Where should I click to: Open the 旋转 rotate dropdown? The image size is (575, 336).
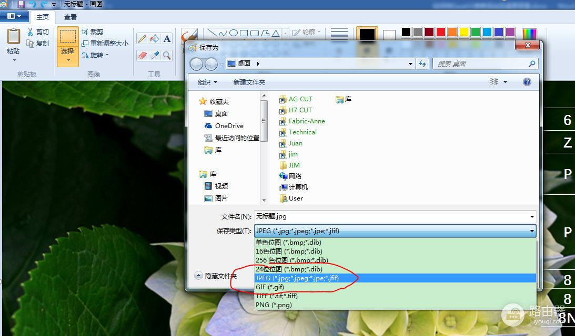(95, 55)
